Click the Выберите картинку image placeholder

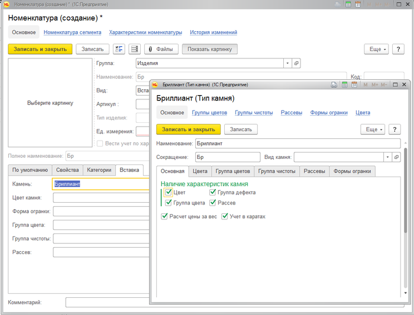[x=50, y=103]
